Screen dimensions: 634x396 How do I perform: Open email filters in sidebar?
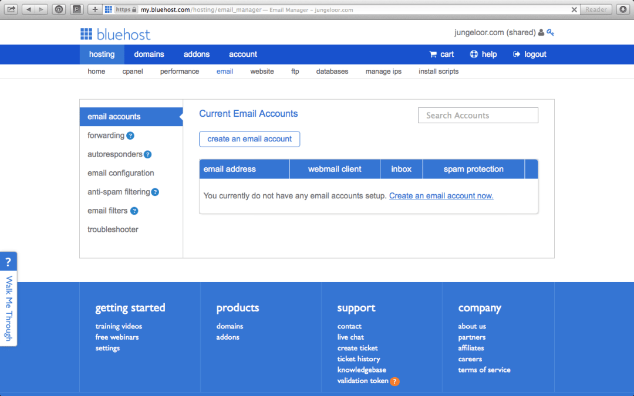pos(107,211)
